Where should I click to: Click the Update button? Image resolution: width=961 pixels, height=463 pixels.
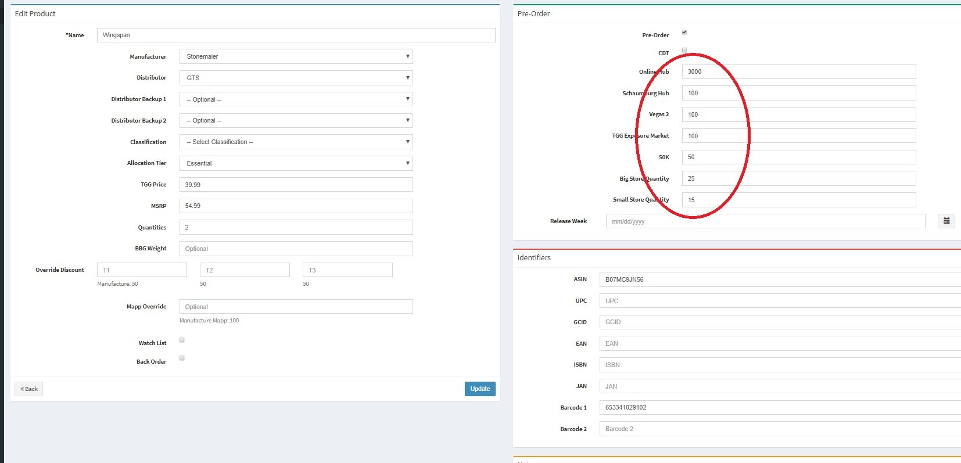pos(479,389)
